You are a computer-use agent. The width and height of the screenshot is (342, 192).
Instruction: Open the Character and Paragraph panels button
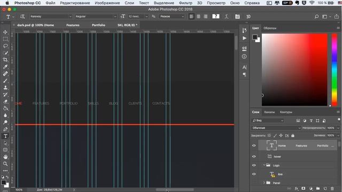(x=237, y=17)
